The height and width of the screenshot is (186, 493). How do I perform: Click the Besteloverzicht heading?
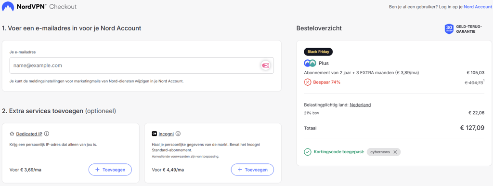[319, 28]
